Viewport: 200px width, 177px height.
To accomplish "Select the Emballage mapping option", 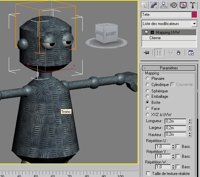I will (x=148, y=96).
